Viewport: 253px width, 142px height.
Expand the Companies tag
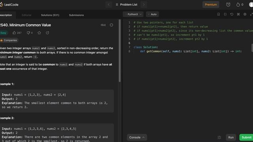coord(9,40)
